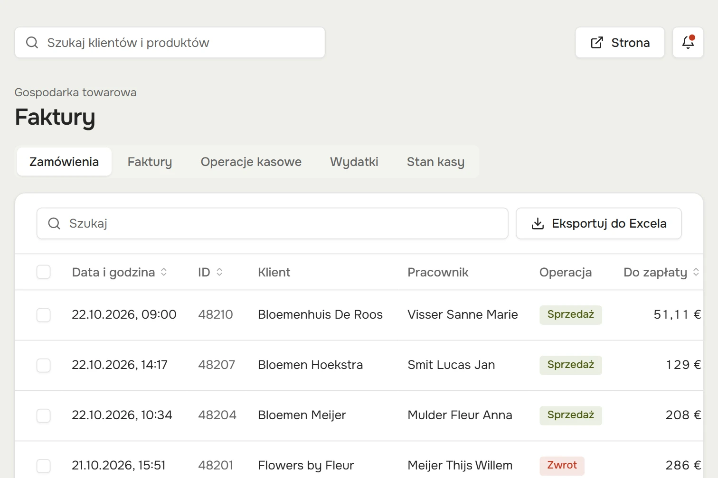The image size is (718, 478).
Task: Select the checkbox for Bloemen Meijer row
Action: [44, 415]
